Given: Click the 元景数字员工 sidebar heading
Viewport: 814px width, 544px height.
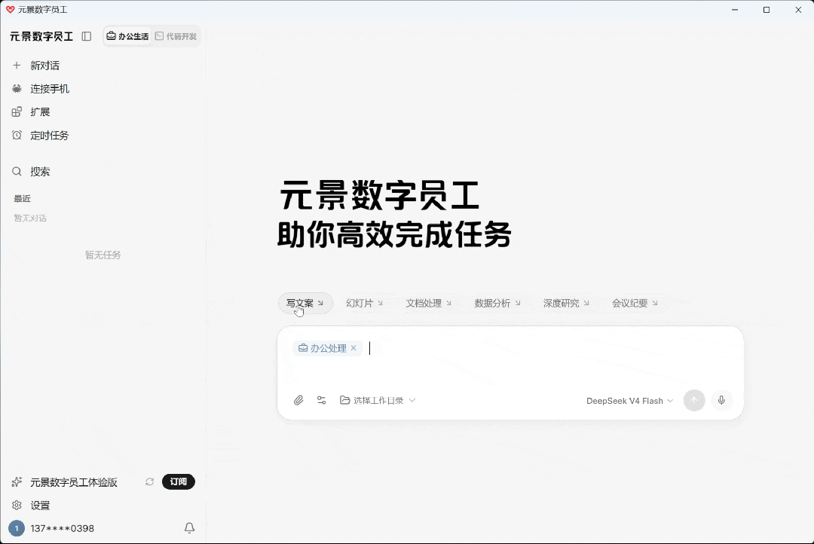Looking at the screenshot, I should (x=41, y=36).
